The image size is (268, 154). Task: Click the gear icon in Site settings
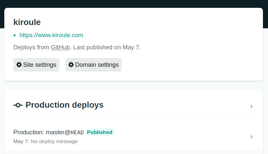19,65
